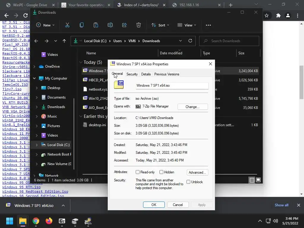
Task: Open Windows 95 RTM.iso link
Action: click(x=21, y=187)
